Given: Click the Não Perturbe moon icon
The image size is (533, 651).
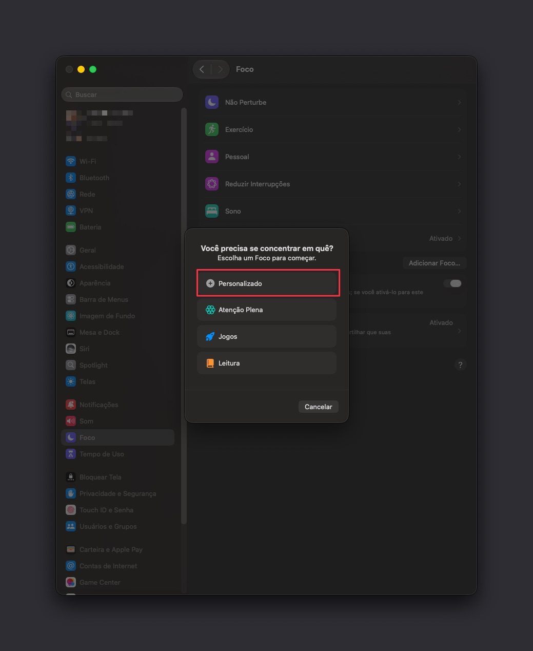Looking at the screenshot, I should tap(212, 102).
